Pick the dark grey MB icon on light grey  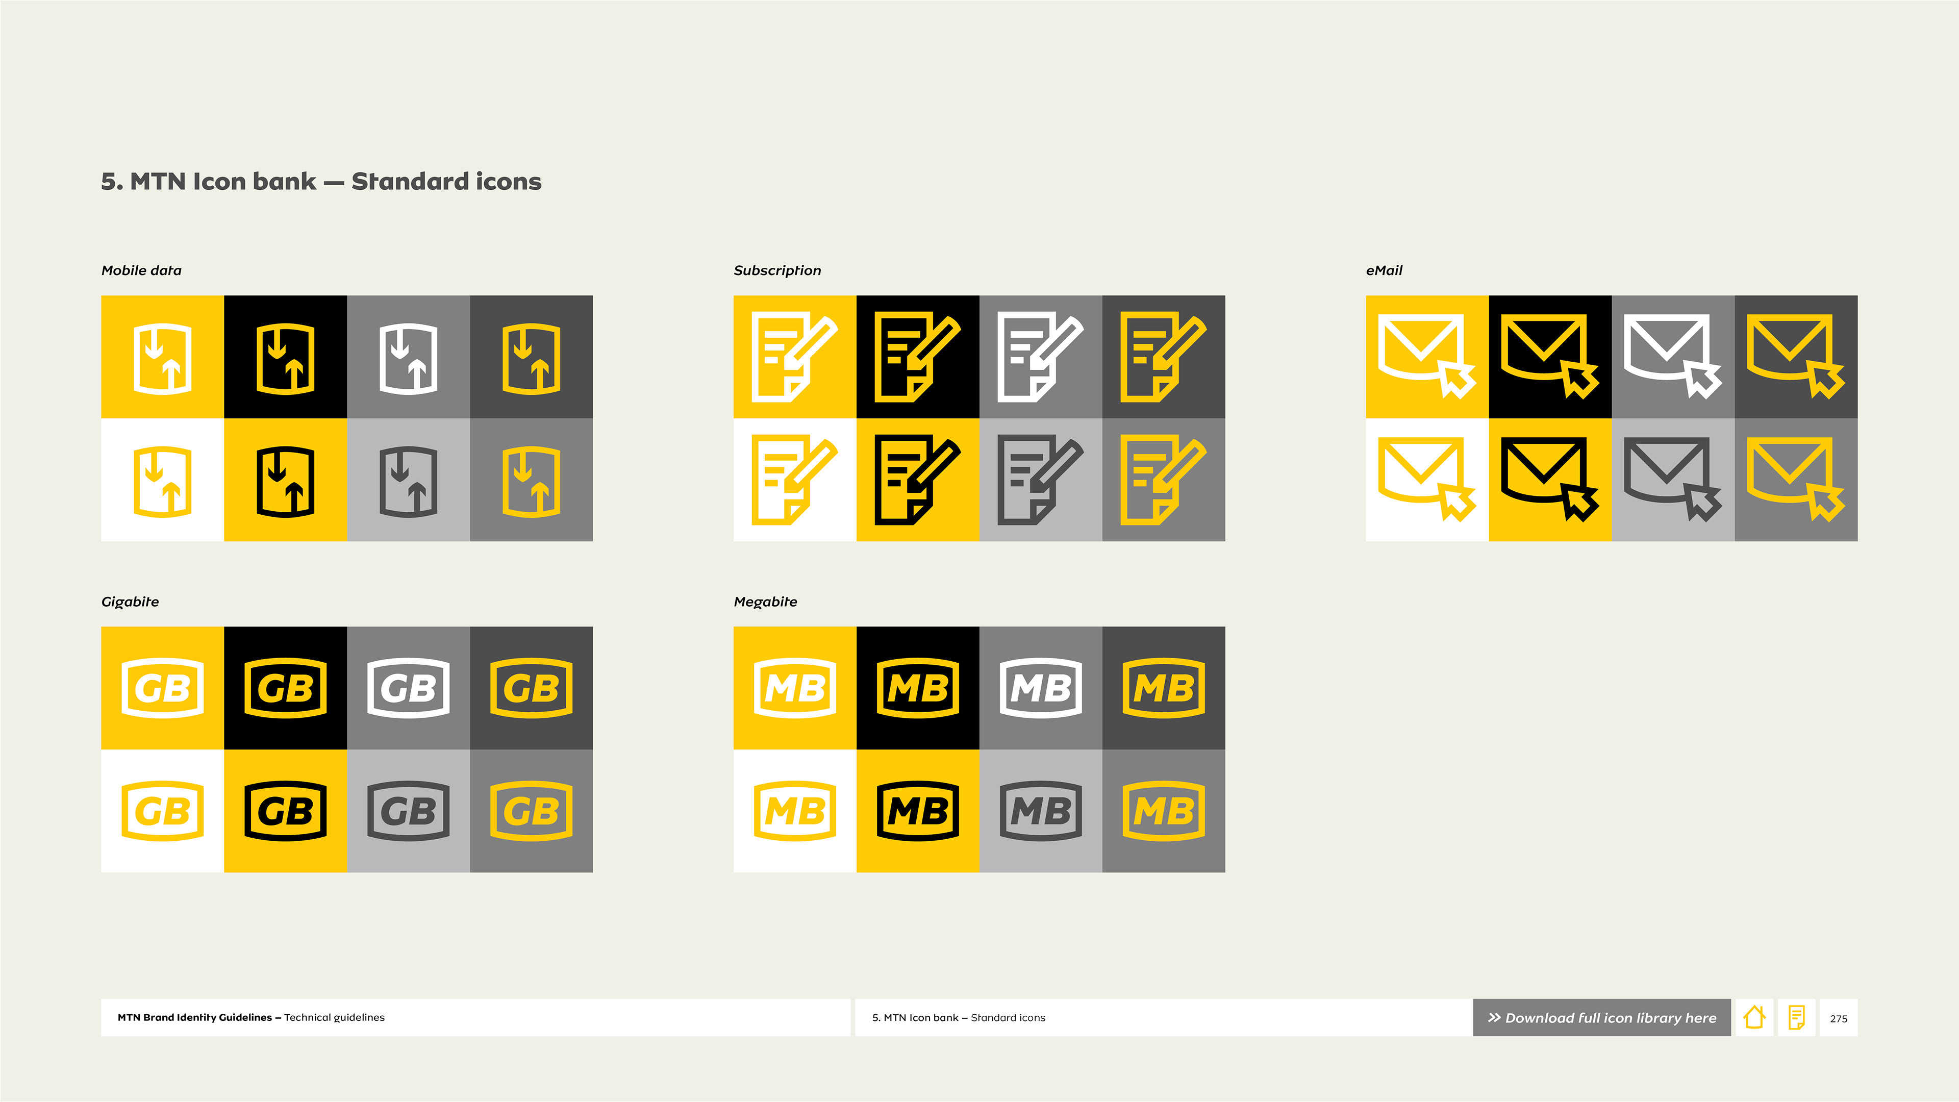1040,811
